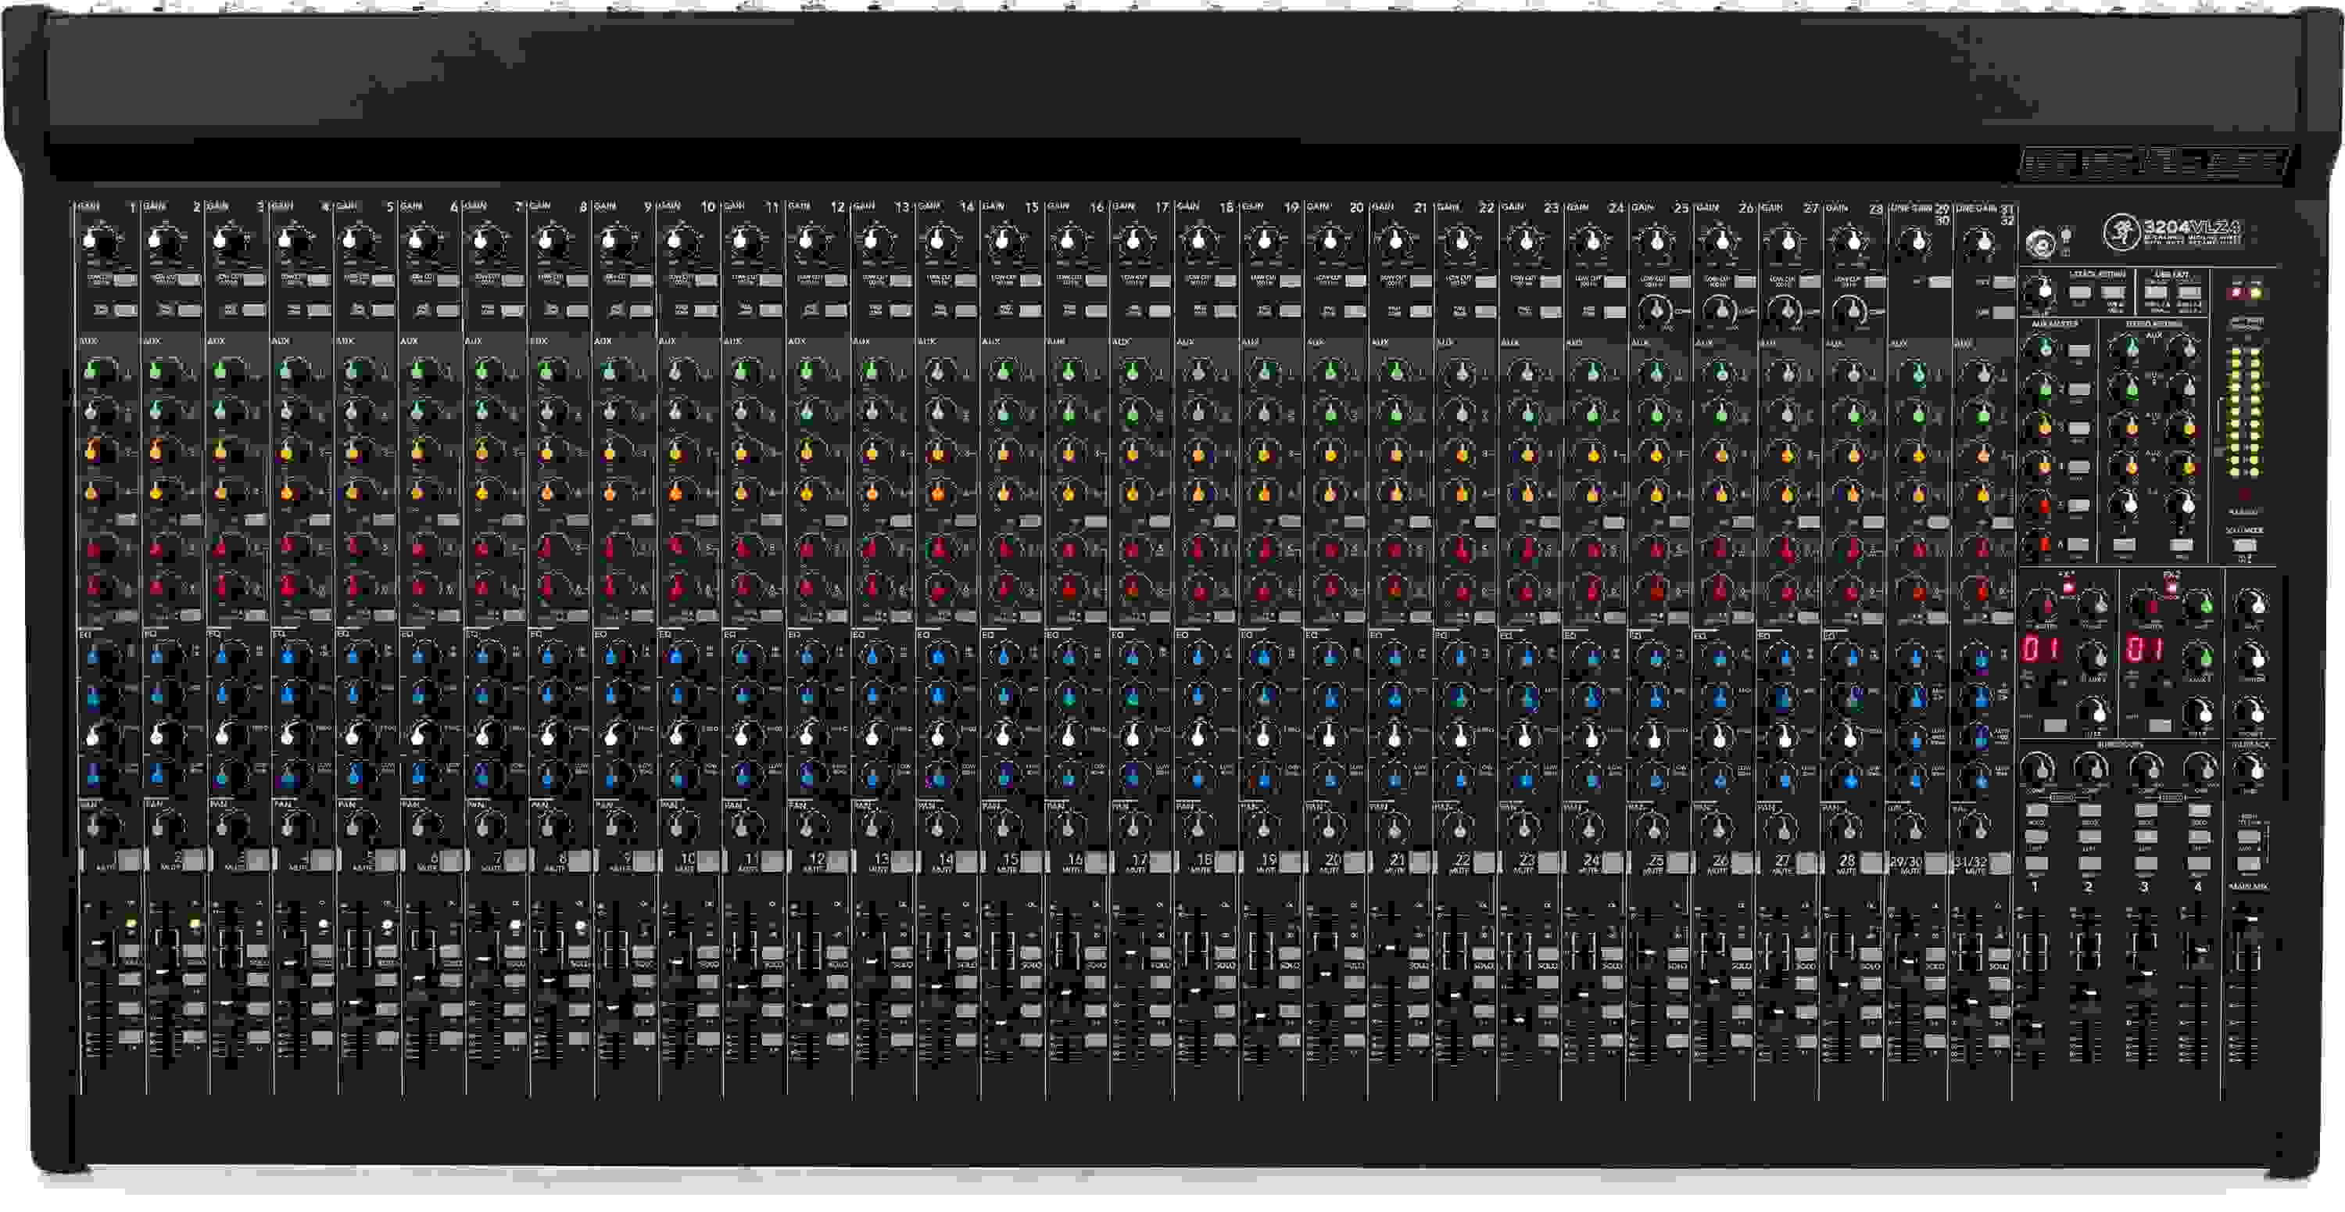
Task: Click the PAN knob on channel 12
Action: coord(807,828)
